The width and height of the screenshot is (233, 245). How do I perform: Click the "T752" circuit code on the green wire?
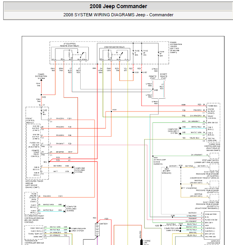click(x=183, y=116)
